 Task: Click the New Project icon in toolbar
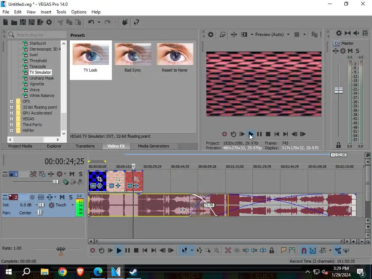(x=5, y=22)
